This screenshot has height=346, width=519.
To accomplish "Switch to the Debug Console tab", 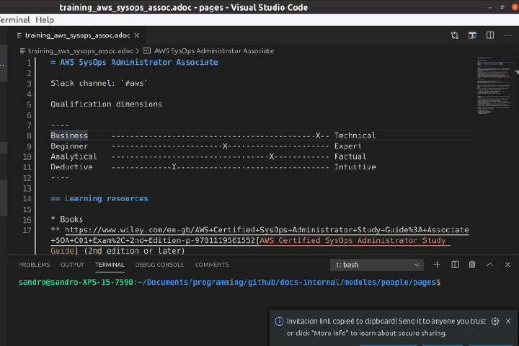I will [x=159, y=265].
